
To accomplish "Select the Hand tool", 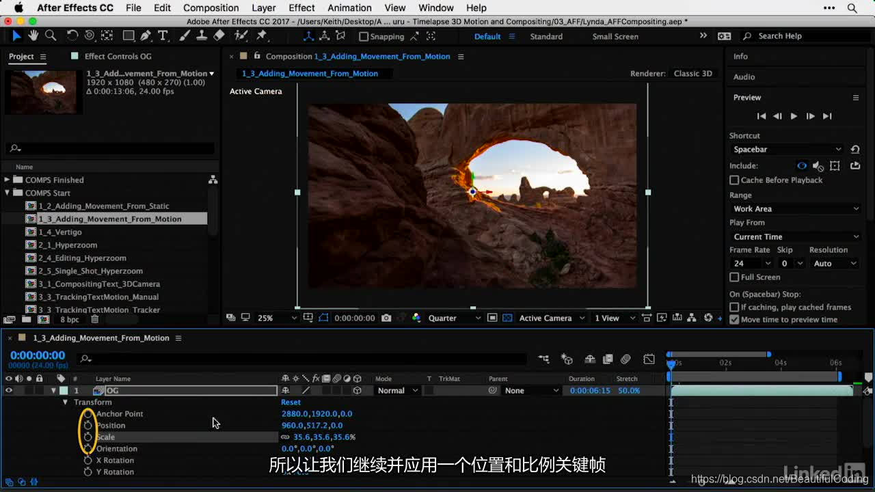I will click(x=33, y=36).
